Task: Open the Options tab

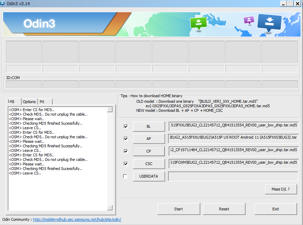Action: click(29, 102)
